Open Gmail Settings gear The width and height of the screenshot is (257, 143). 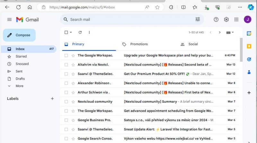click(226, 20)
